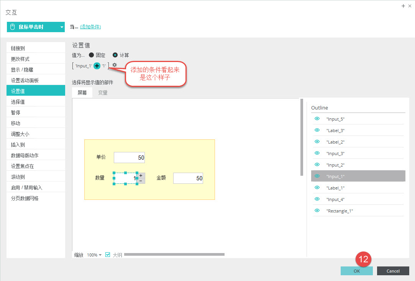415x281 pixels.
Task: Toggle visibility of Label_3
Action: 317,130
